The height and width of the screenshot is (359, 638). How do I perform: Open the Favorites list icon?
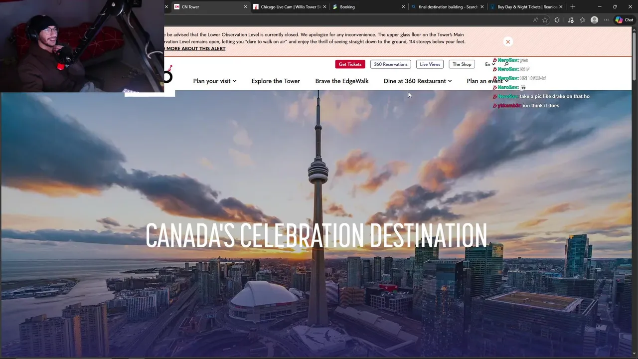tap(582, 20)
